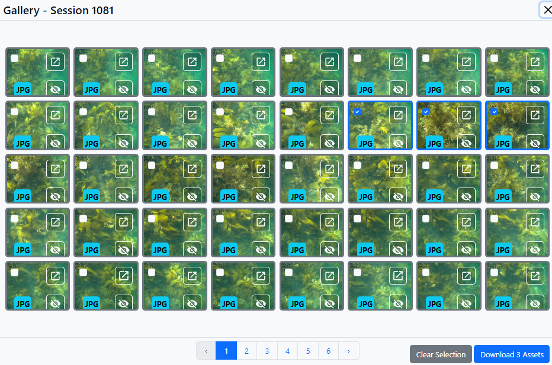Hide the first image in second row
Image resolution: width=552 pixels, height=365 pixels.
pyautogui.click(x=55, y=143)
